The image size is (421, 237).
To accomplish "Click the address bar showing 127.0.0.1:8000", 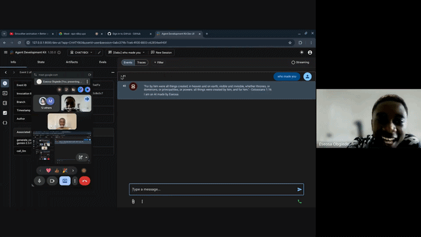I will point(159,43).
